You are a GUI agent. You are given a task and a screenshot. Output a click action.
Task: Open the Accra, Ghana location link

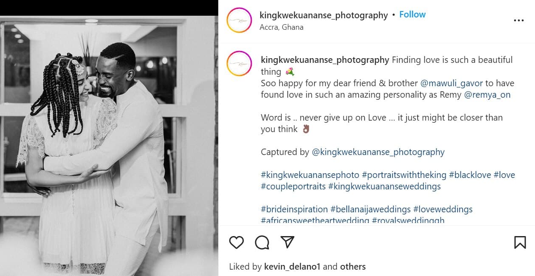[x=282, y=27]
